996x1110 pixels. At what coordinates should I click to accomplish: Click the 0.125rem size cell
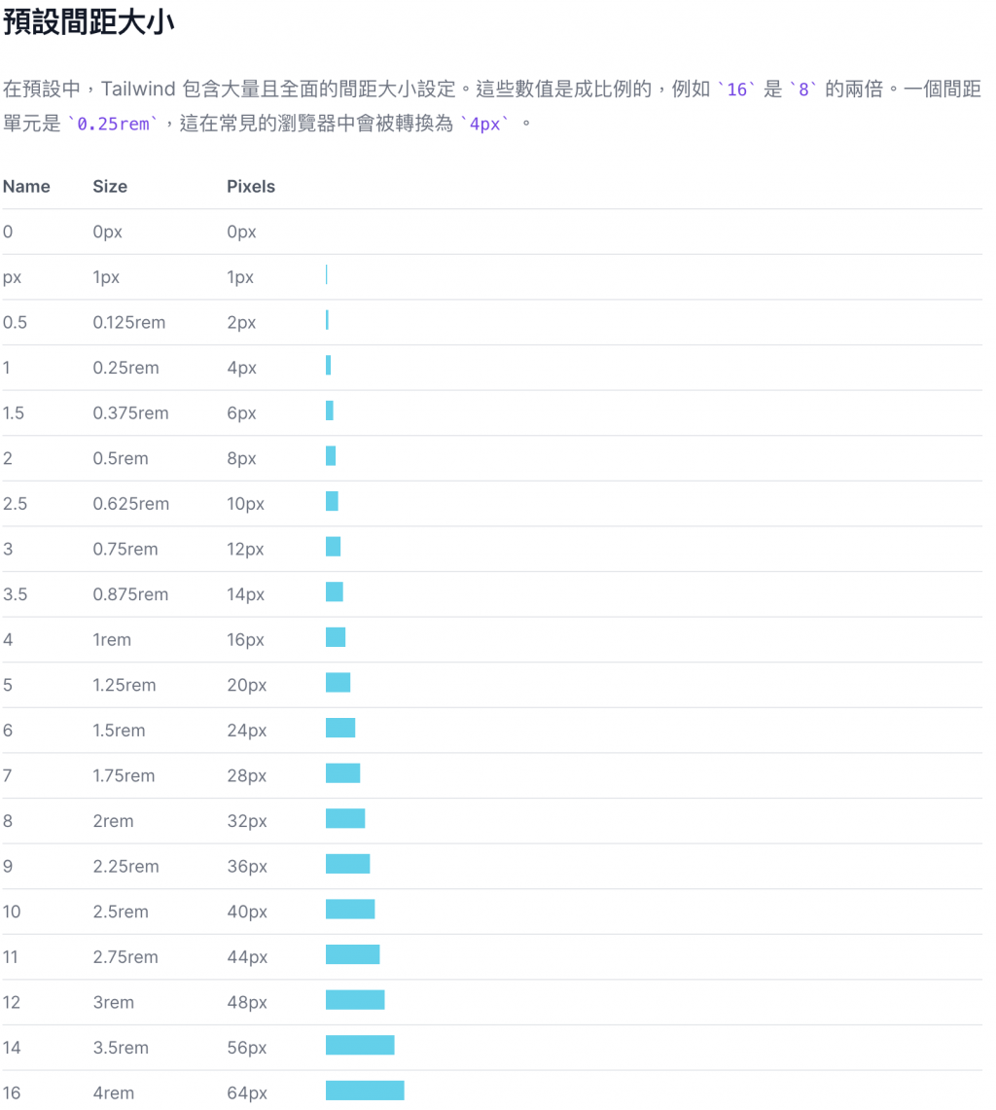pyautogui.click(x=128, y=323)
